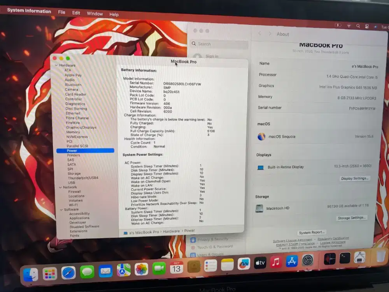Open Messages from the Dock
Viewport: 389px width, 292px height.
(x=87, y=272)
